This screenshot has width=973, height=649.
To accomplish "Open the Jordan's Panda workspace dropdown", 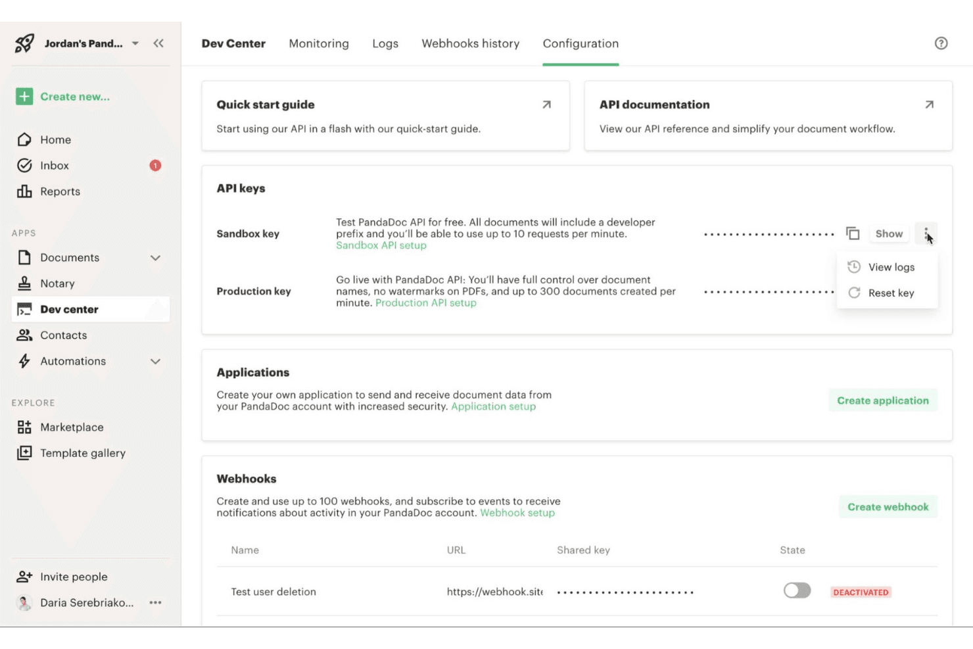I will tap(135, 43).
